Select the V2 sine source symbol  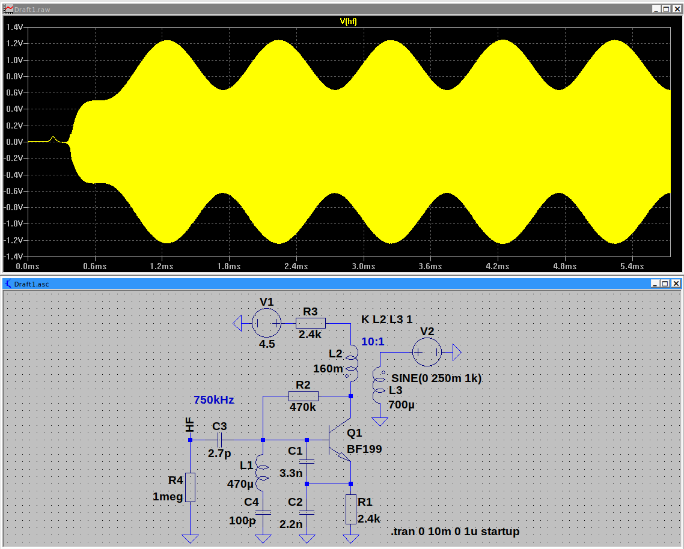(x=427, y=352)
